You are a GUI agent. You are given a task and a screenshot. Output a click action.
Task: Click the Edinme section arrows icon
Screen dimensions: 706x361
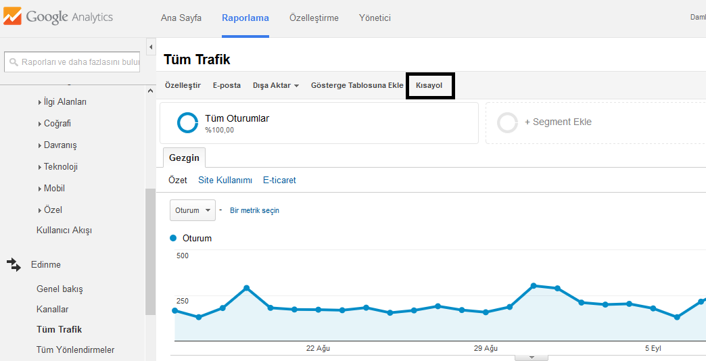coord(14,264)
